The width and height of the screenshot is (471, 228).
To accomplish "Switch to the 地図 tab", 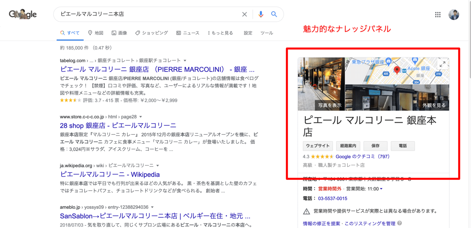I will tap(96, 33).
